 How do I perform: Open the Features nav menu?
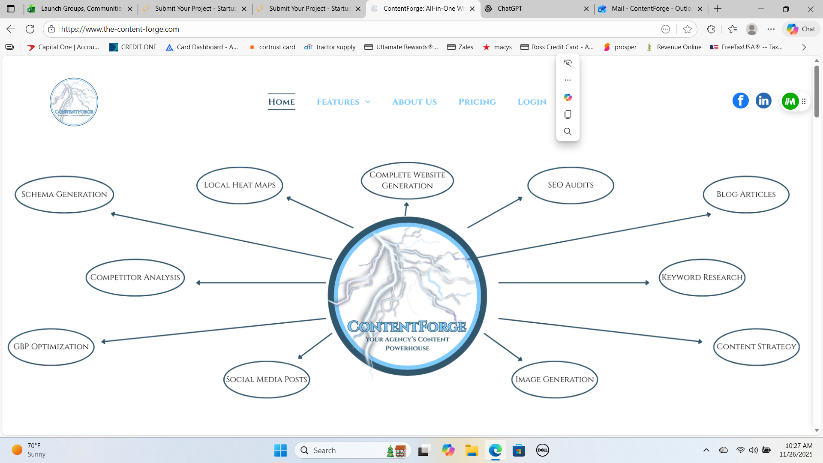click(338, 102)
